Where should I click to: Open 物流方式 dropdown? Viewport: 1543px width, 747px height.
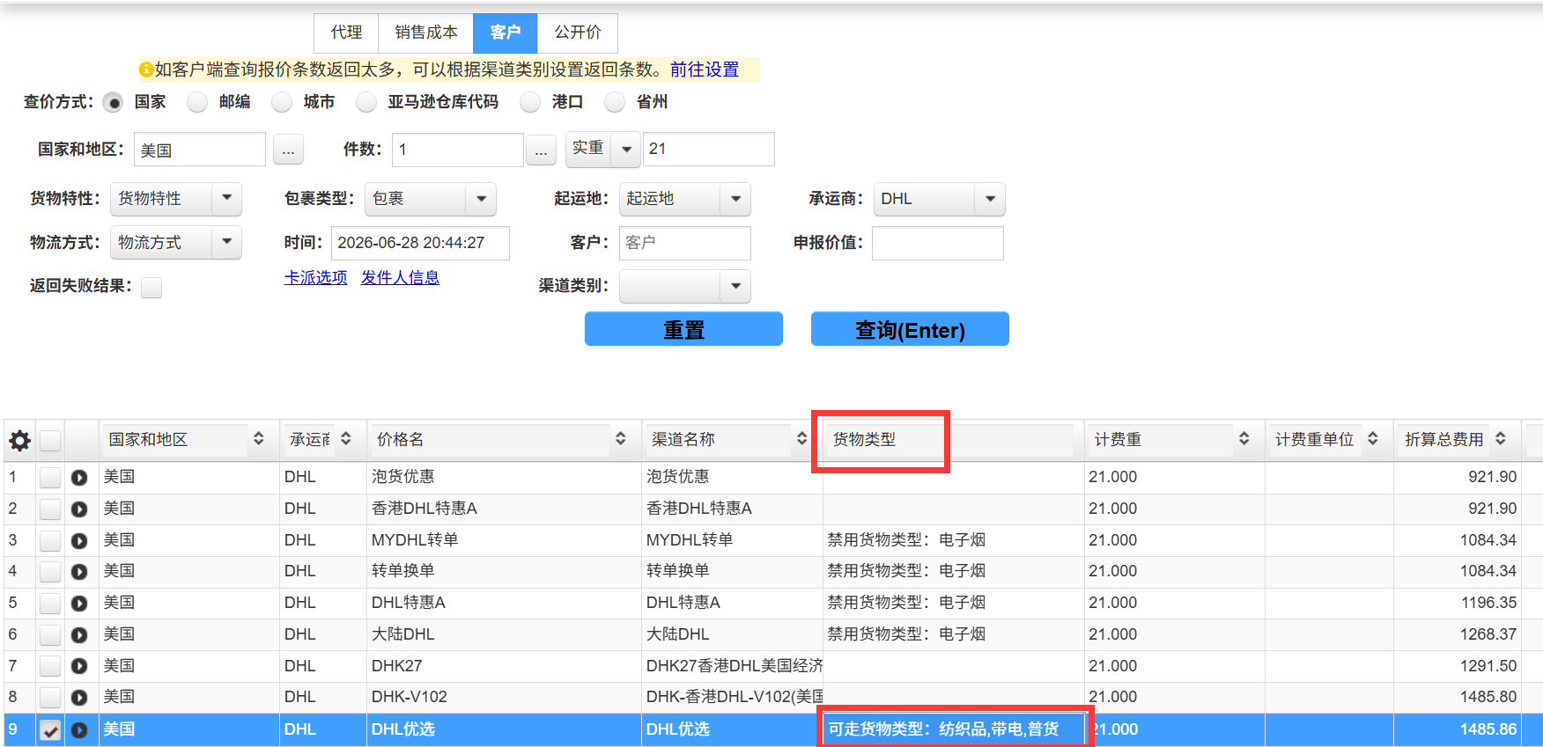point(176,242)
